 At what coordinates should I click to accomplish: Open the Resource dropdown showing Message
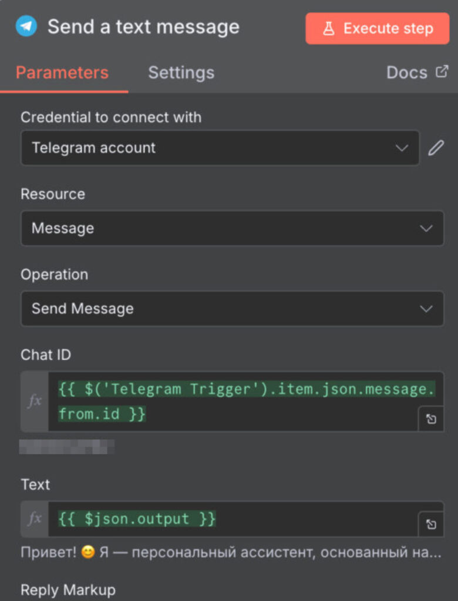pyautogui.click(x=233, y=228)
